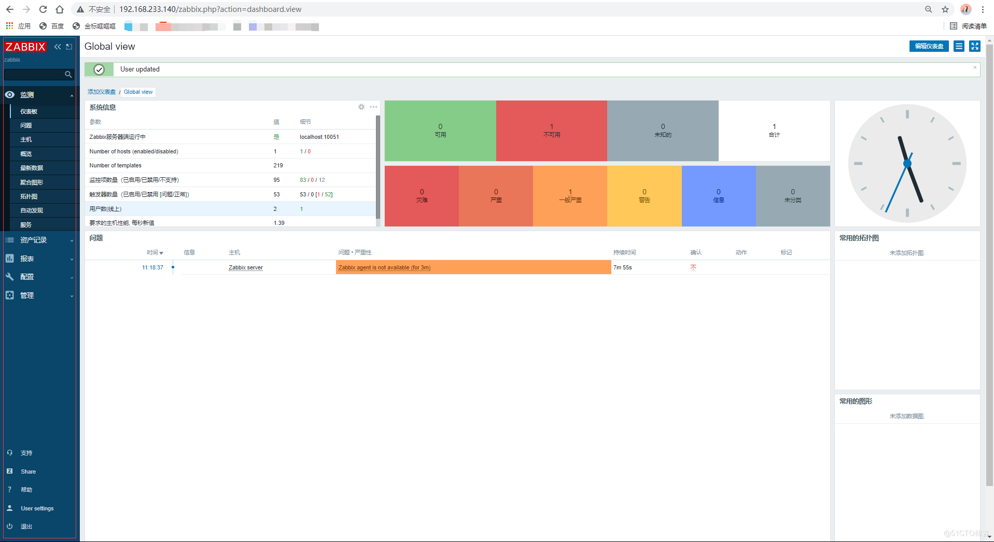Open the 系统信息 widget gear settings
The height and width of the screenshot is (542, 994).
coord(361,107)
